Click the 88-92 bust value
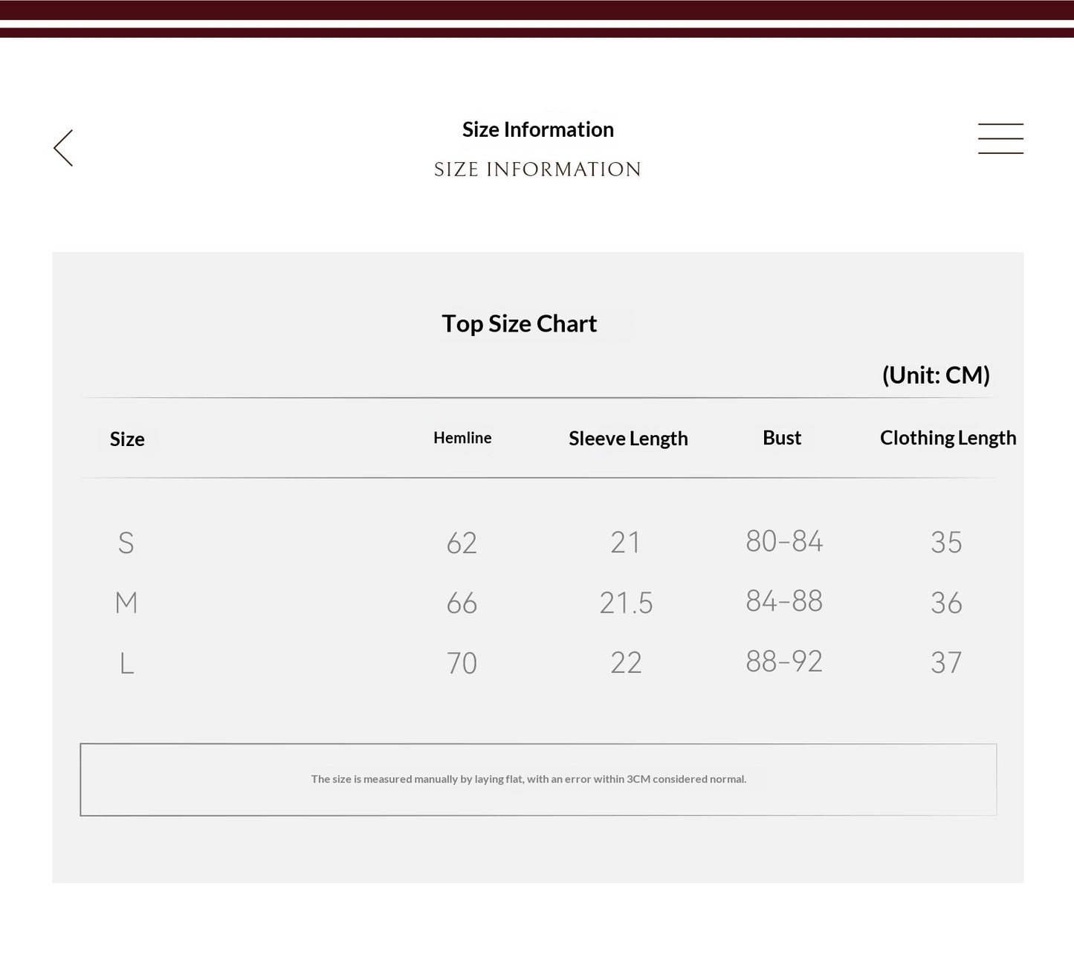This screenshot has height=956, width=1074. click(784, 661)
